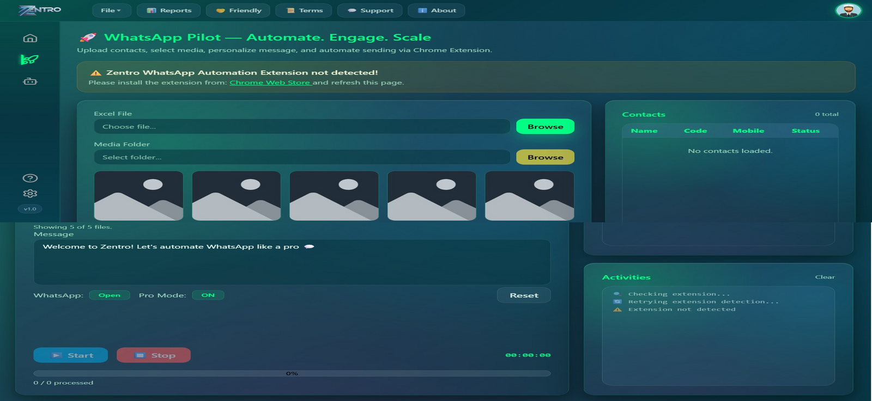The image size is (872, 401).
Task: Open the bot icon in the sidebar
Action: click(31, 81)
